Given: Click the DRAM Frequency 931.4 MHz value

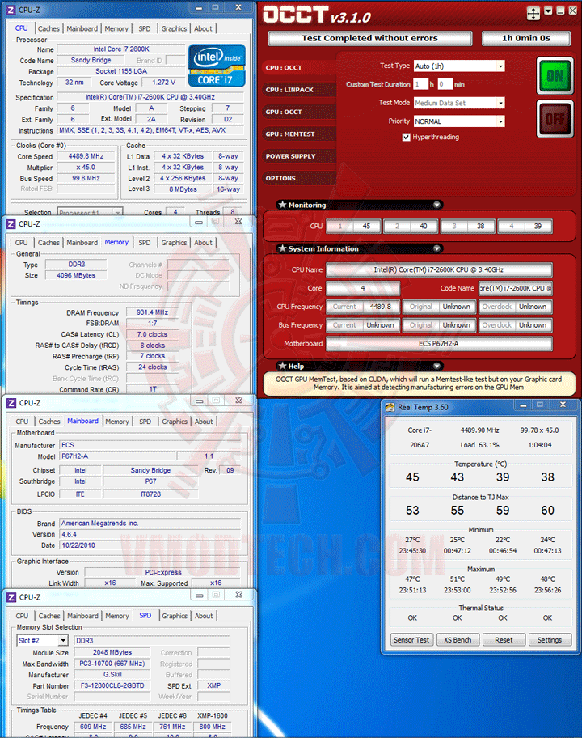Looking at the screenshot, I should (152, 312).
